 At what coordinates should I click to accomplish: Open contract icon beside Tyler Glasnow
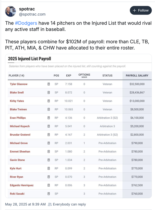point(49,84)
